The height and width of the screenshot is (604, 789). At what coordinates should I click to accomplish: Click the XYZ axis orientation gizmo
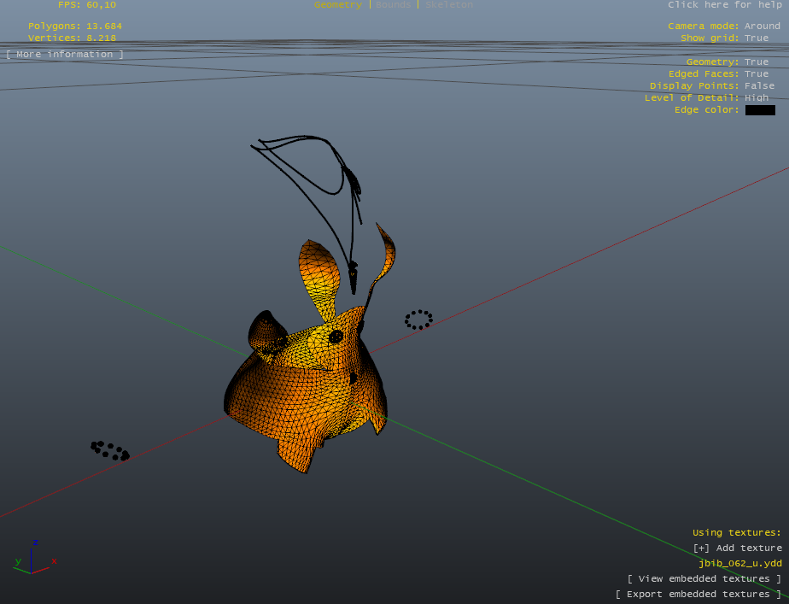(x=34, y=558)
